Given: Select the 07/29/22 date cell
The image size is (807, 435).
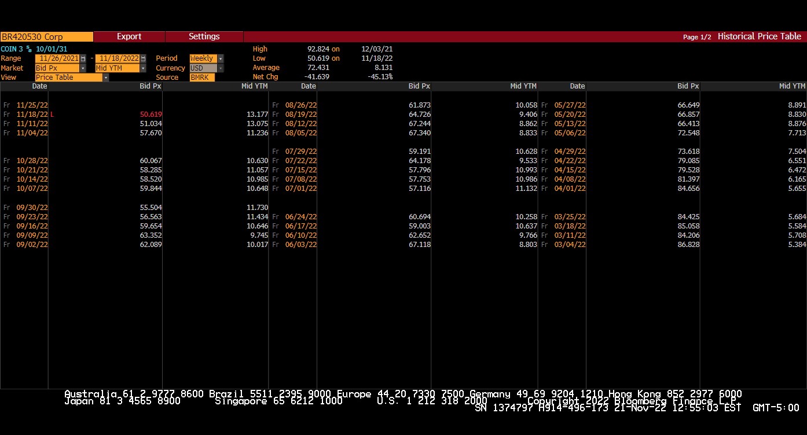Looking at the screenshot, I should point(301,152).
